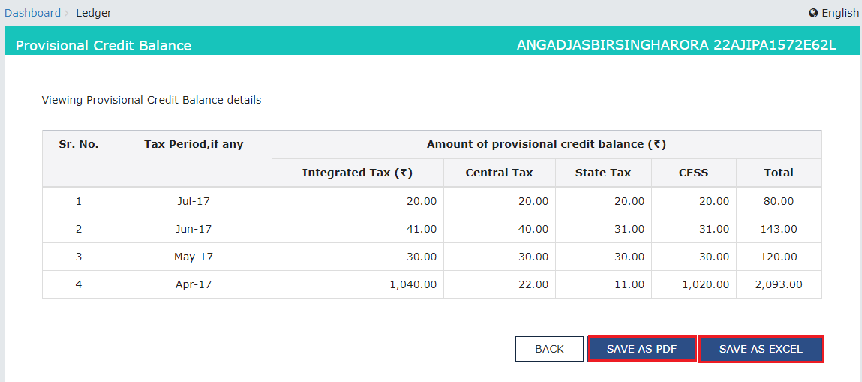The image size is (862, 382).
Task: Click the 2,093.00 total for Apr-17
Action: click(x=779, y=284)
